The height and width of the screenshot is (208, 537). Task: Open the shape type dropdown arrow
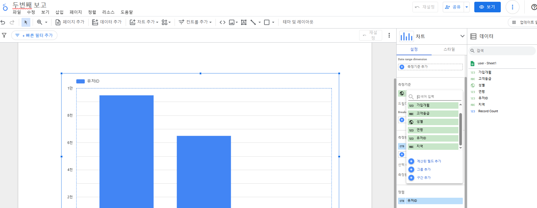pyautogui.click(x=273, y=22)
